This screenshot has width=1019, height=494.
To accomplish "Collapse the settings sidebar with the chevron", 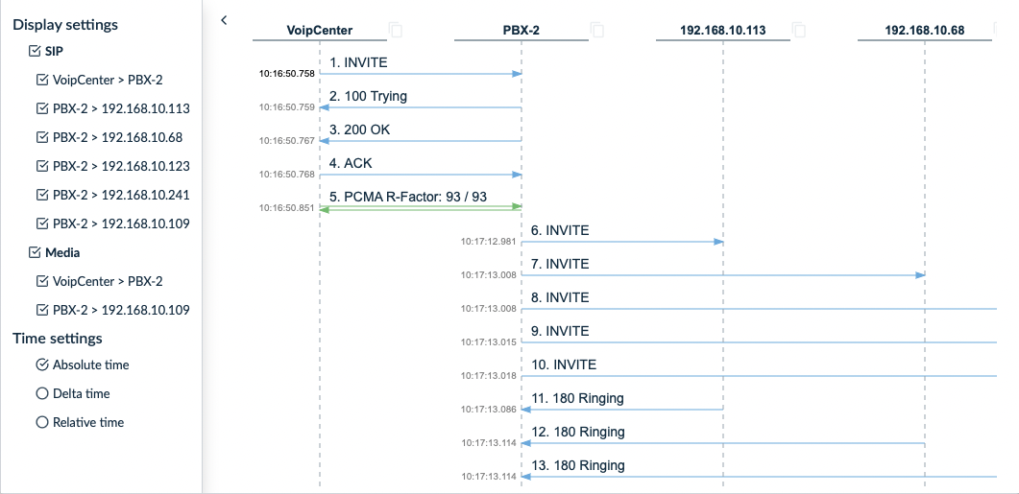I will pyautogui.click(x=224, y=20).
